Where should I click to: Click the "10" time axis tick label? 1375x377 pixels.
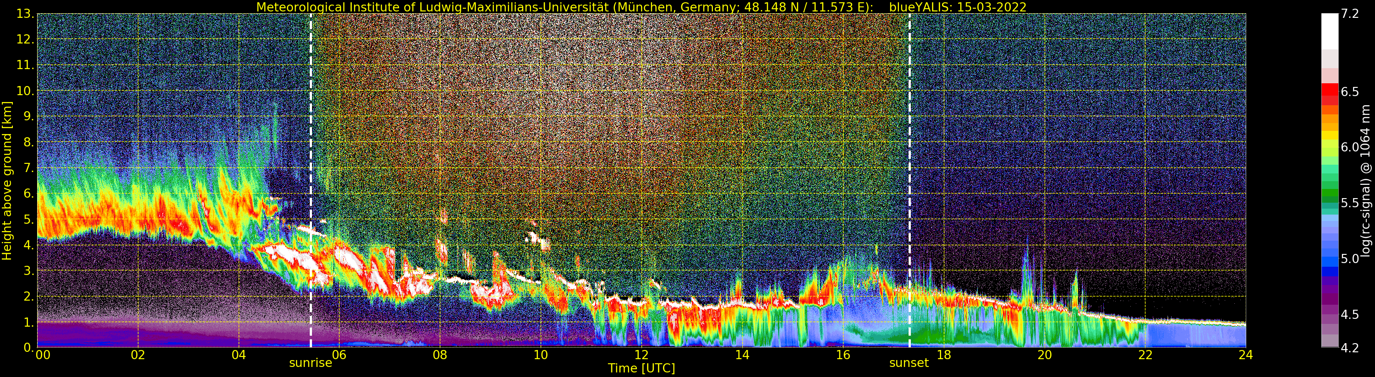(x=541, y=355)
